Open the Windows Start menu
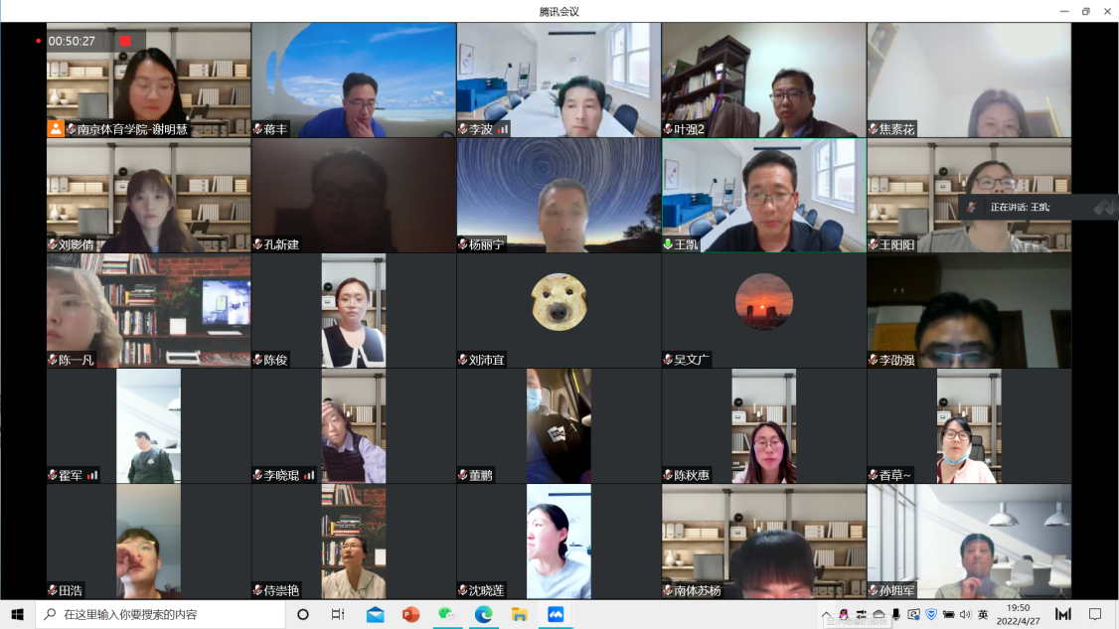The height and width of the screenshot is (629, 1119). point(17,614)
